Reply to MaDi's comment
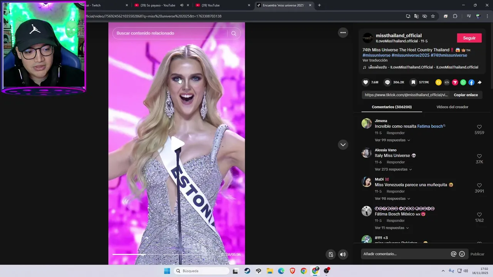 396,192
